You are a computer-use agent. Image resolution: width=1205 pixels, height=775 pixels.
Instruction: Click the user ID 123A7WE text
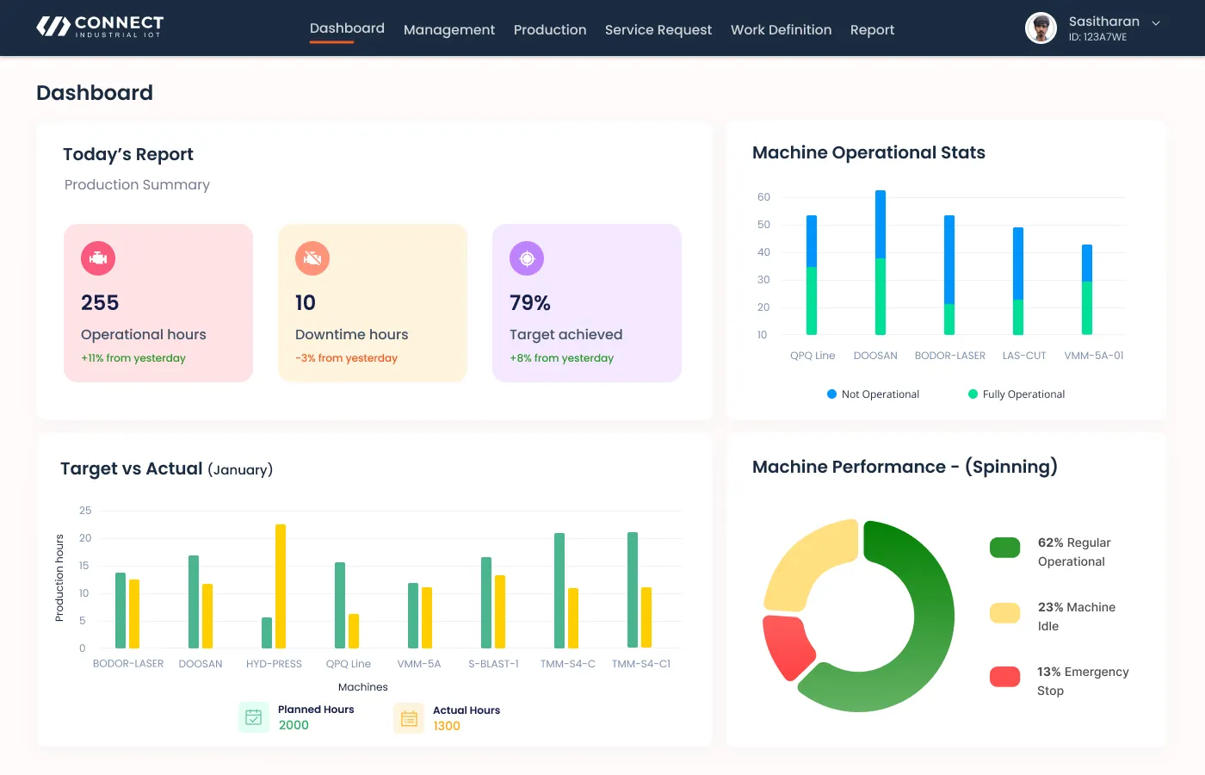(1097, 37)
